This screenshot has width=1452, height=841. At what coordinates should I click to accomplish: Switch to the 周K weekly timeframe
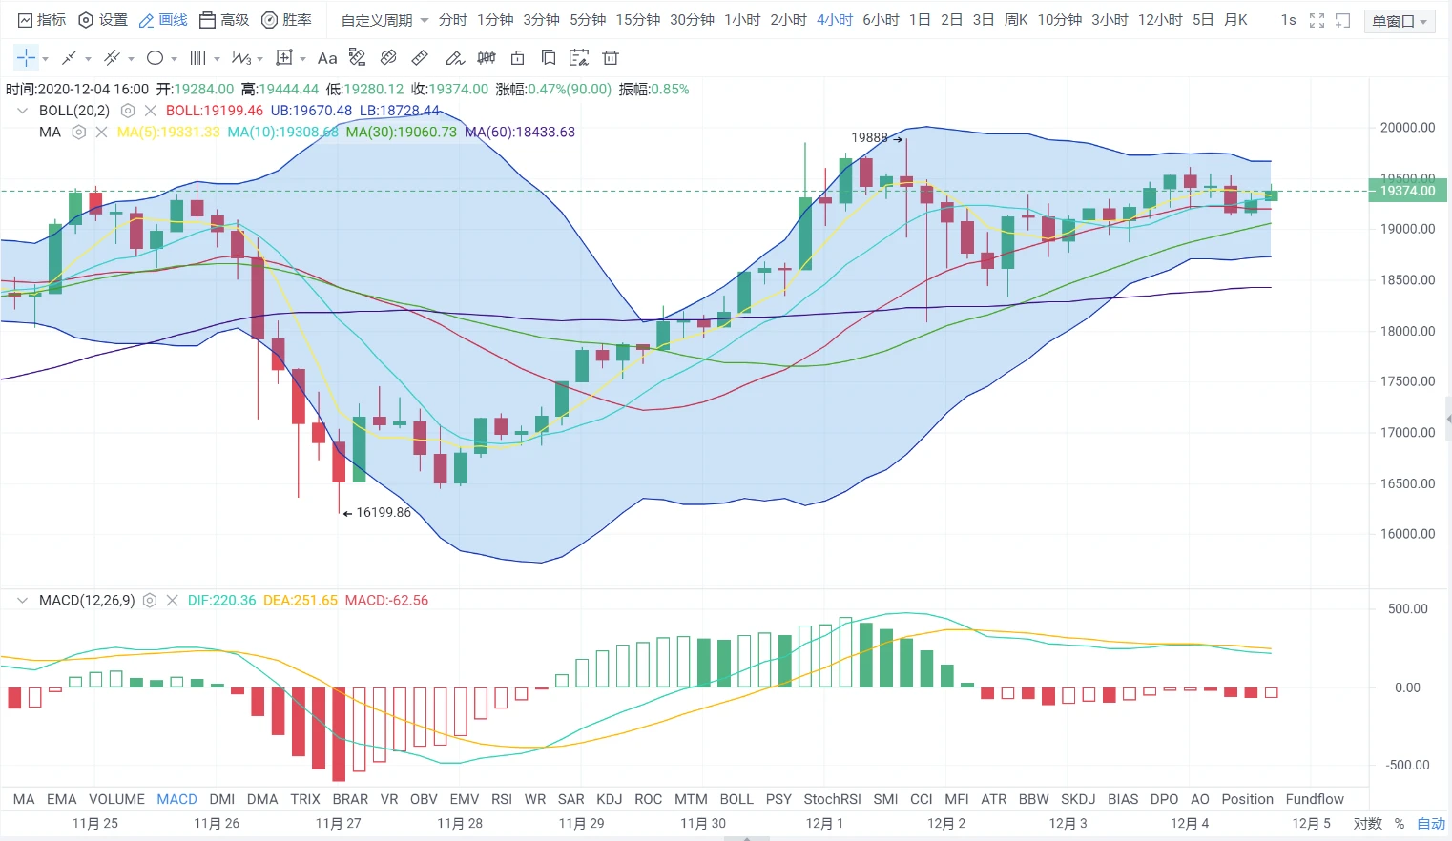tap(1016, 20)
